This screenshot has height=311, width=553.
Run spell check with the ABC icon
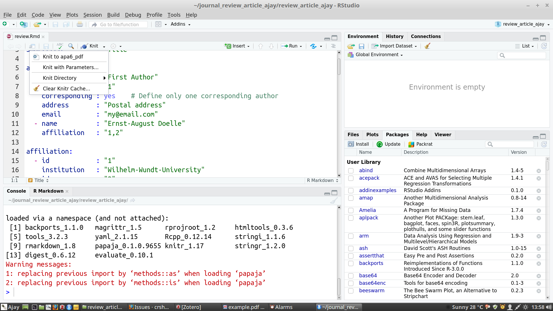[x=60, y=46]
